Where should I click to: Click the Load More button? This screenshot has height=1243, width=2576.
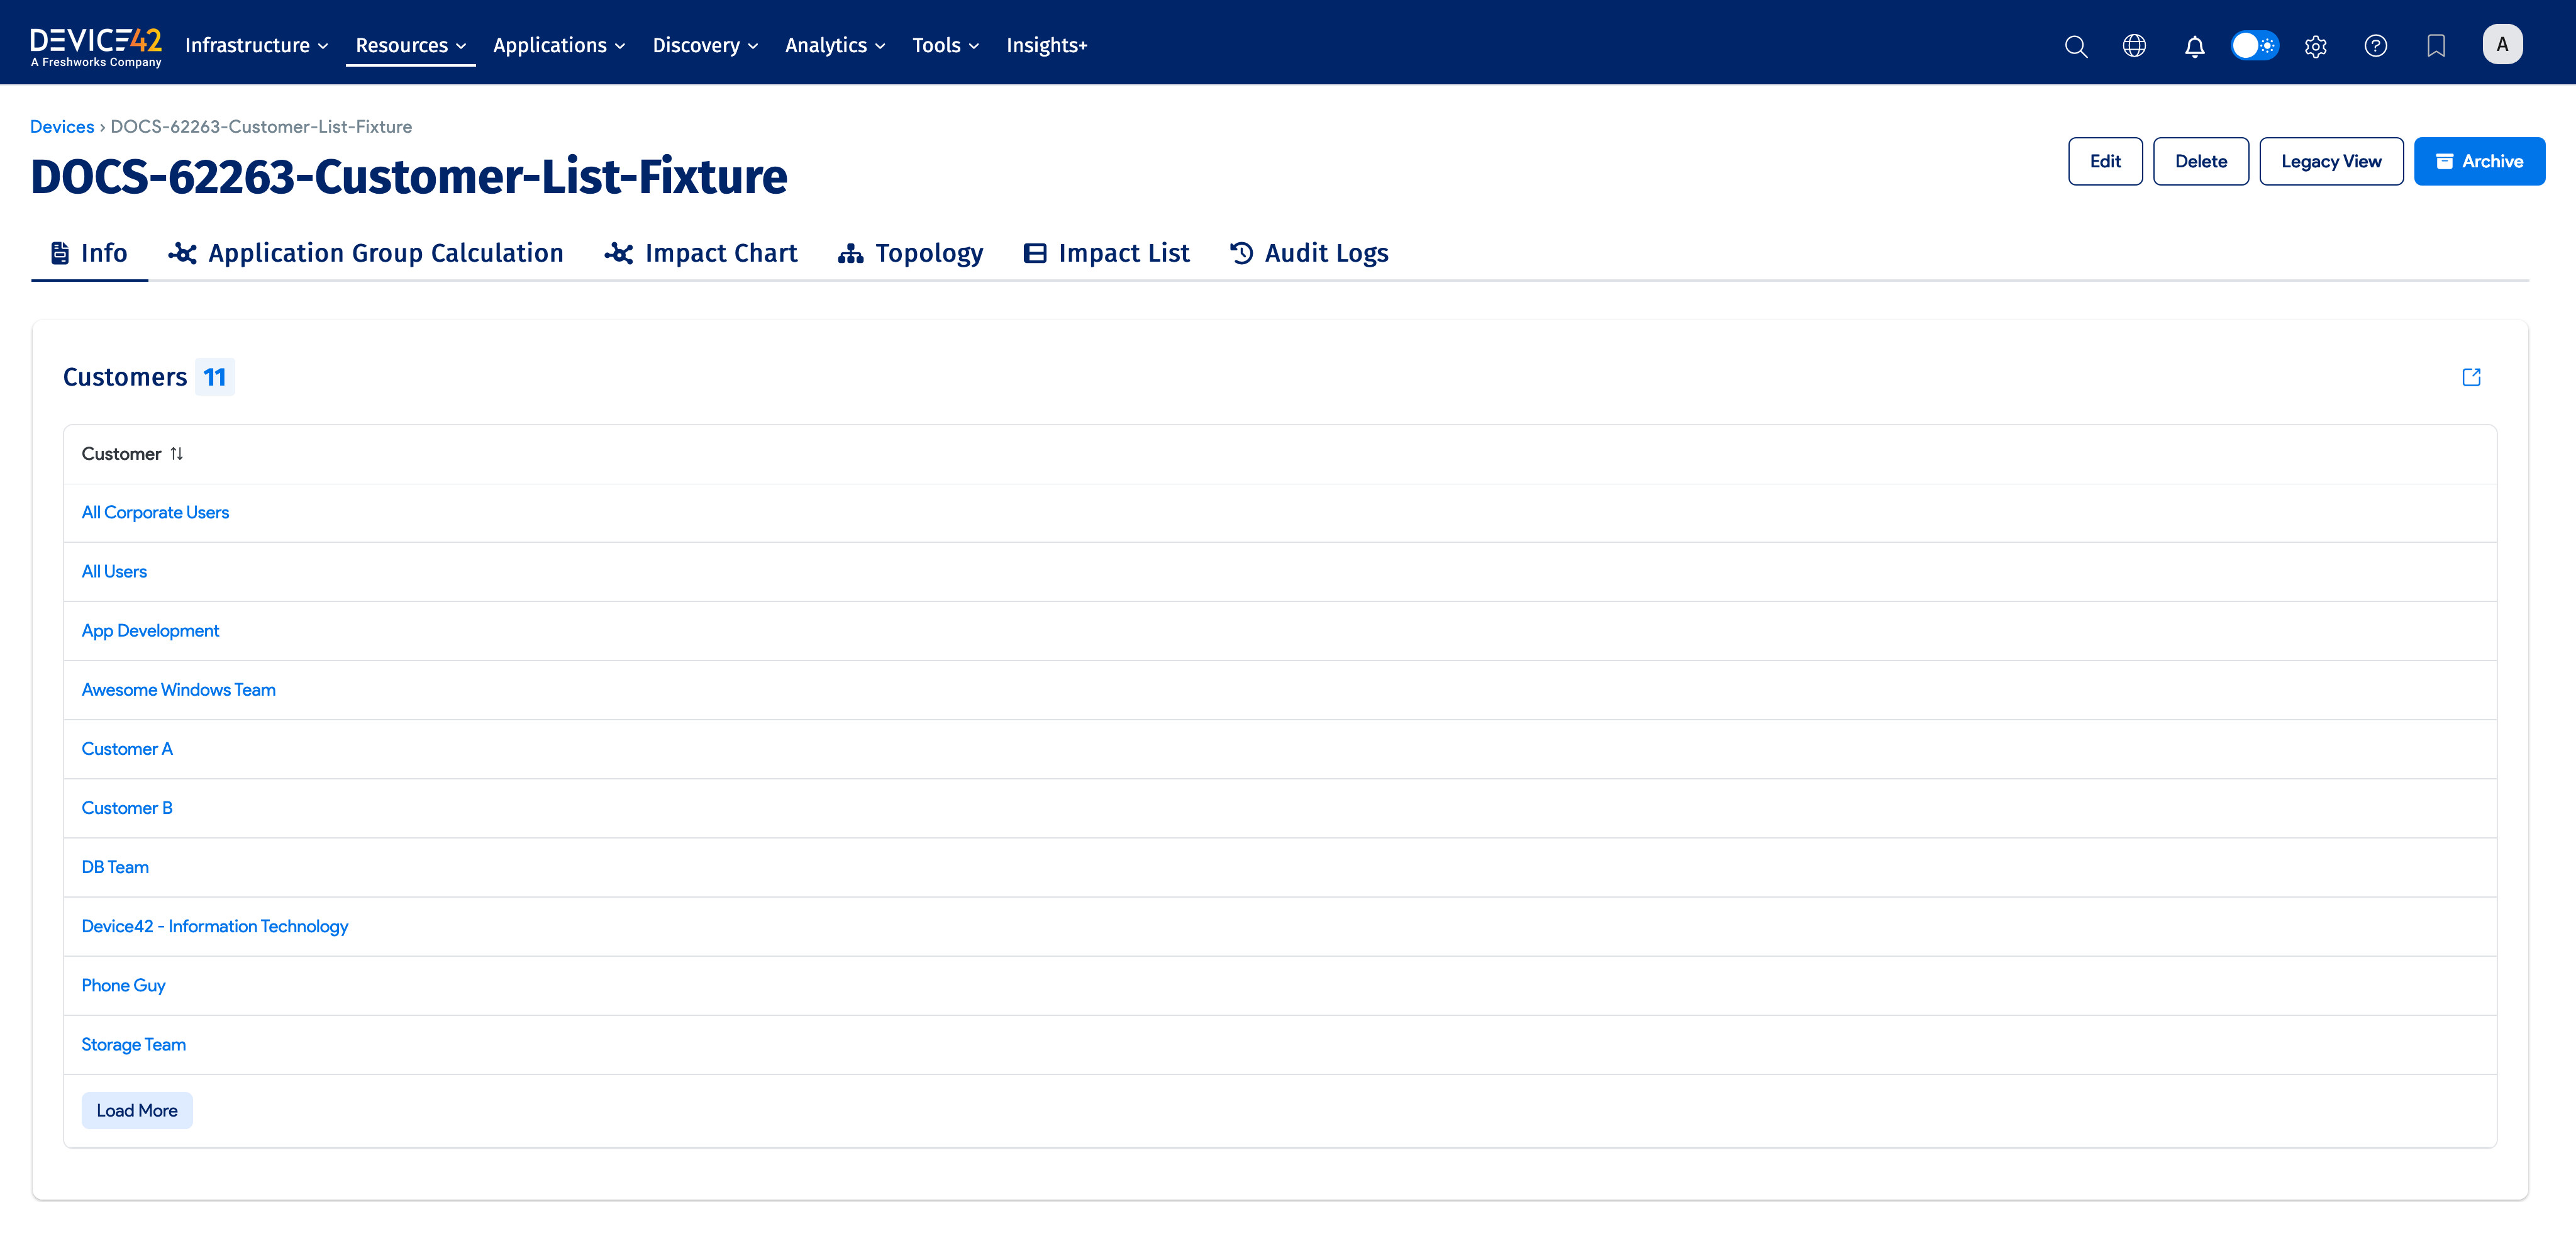pos(137,1111)
